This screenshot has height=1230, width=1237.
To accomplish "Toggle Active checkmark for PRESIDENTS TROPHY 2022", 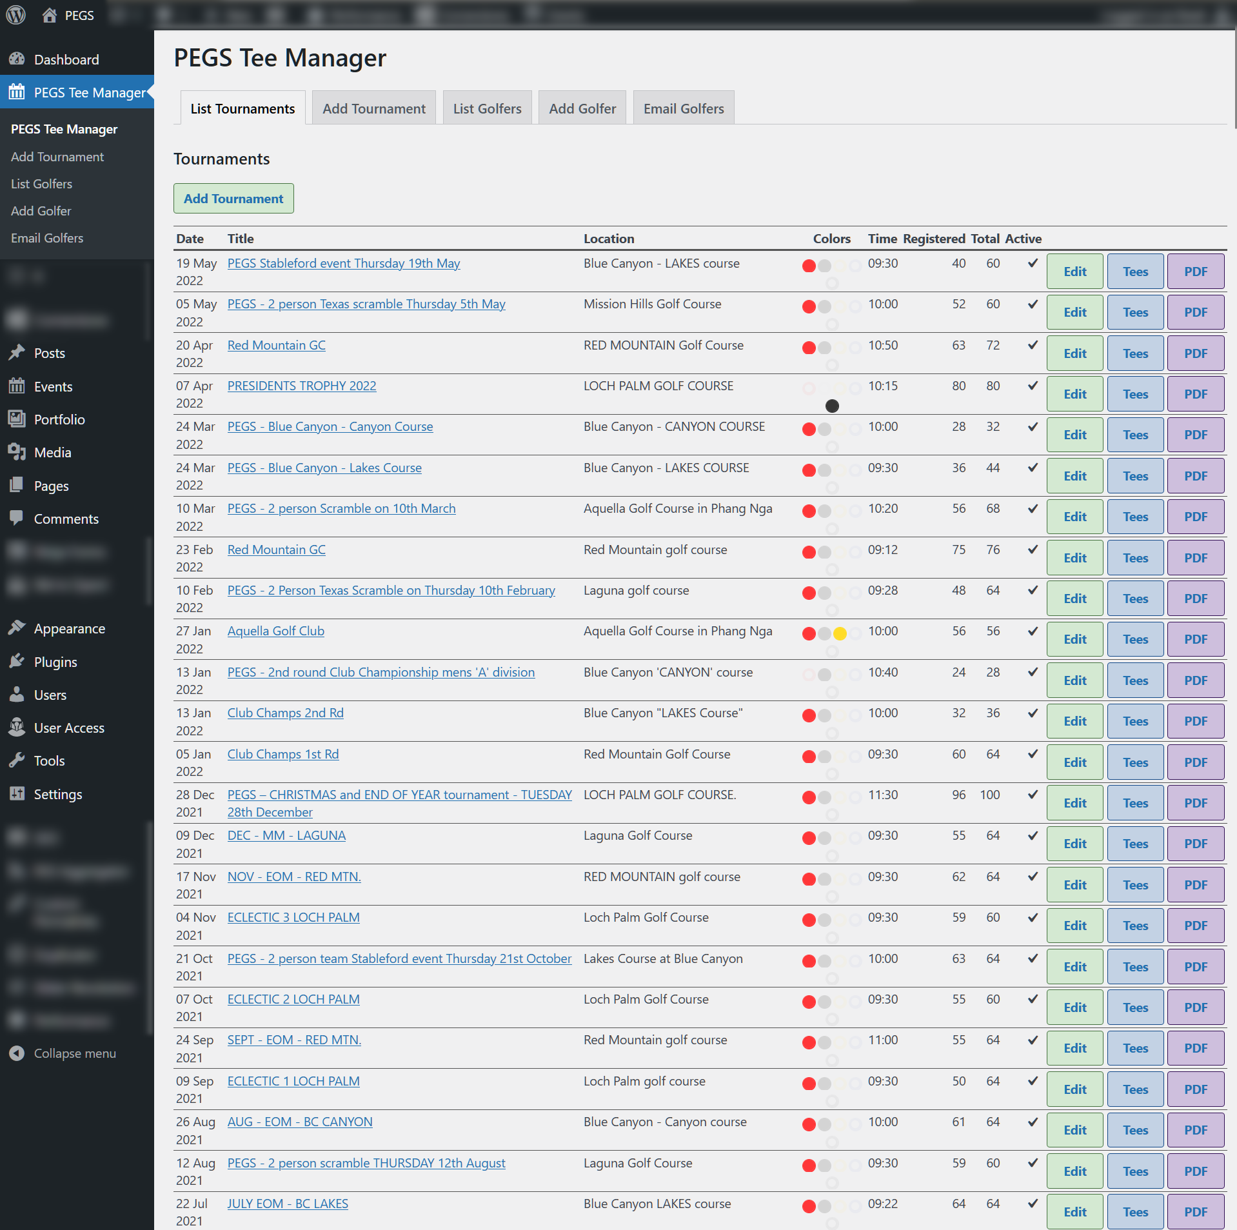I will point(1033,386).
